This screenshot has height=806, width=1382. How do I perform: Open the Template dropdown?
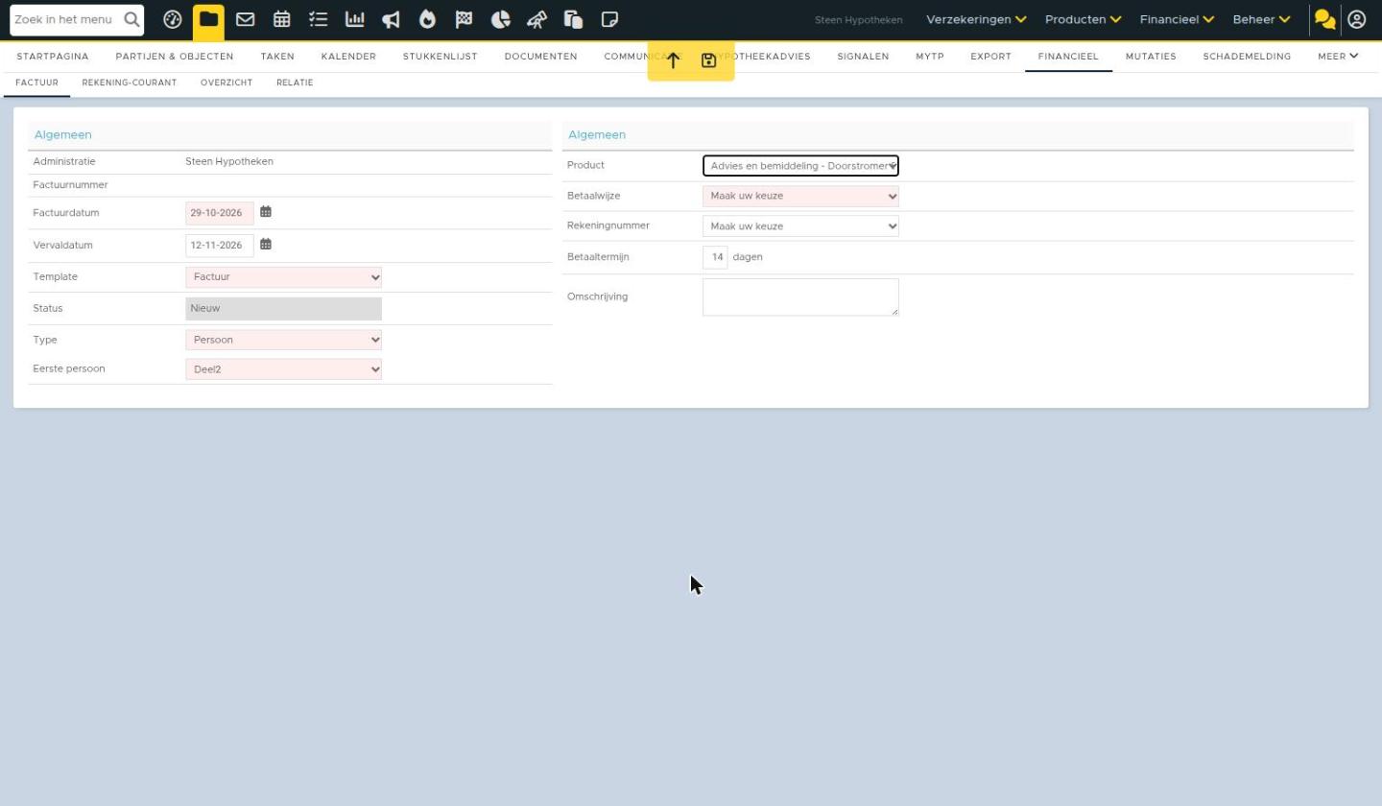[283, 277]
